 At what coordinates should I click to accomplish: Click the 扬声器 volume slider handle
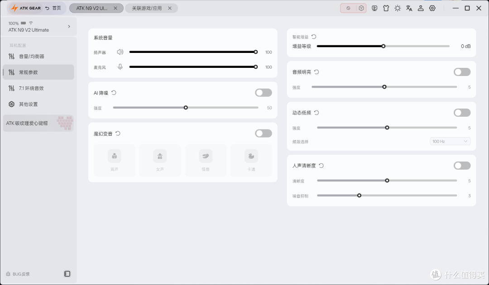(256, 52)
